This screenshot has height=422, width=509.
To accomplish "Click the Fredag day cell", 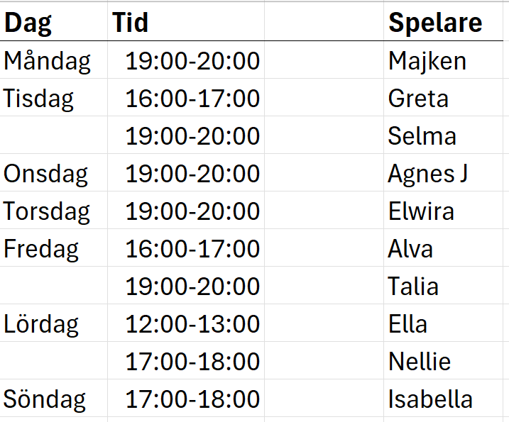I will (41, 249).
